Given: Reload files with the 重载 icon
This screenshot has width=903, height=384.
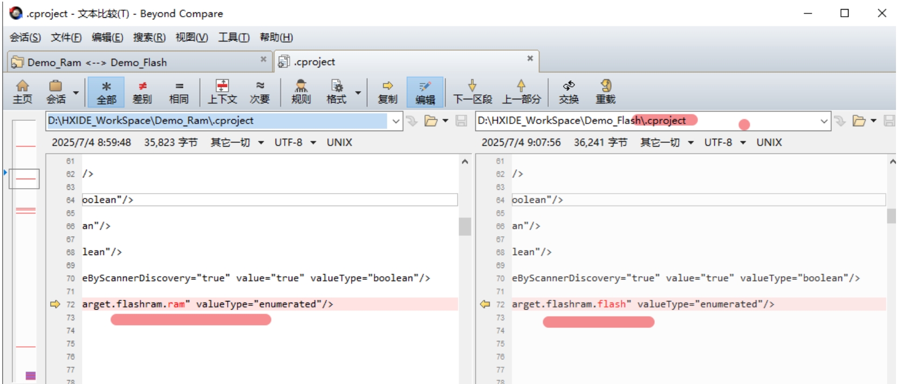Looking at the screenshot, I should click(x=605, y=92).
